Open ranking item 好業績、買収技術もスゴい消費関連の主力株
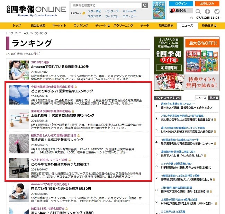The height and width of the screenshot is (214, 225). pyautogui.click(x=186, y=179)
